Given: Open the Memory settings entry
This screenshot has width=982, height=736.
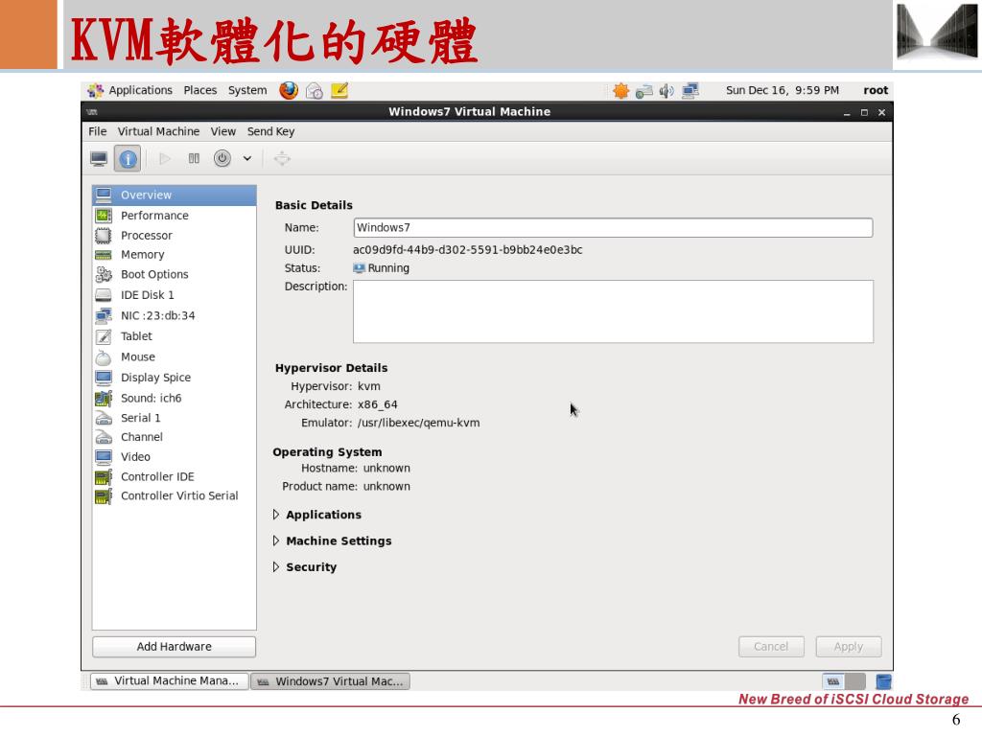Looking at the screenshot, I should pyautogui.click(x=175, y=255).
